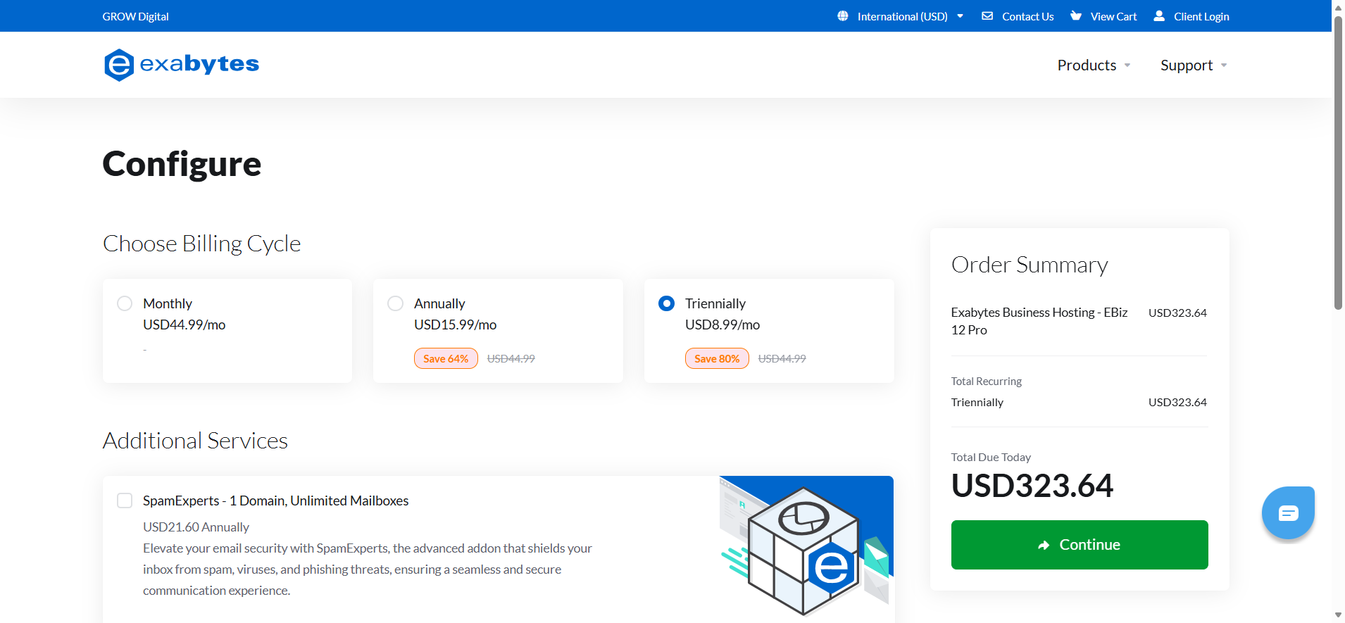Click the USD323.64 Total Due Today amount
Image resolution: width=1345 pixels, height=623 pixels.
click(x=1032, y=486)
